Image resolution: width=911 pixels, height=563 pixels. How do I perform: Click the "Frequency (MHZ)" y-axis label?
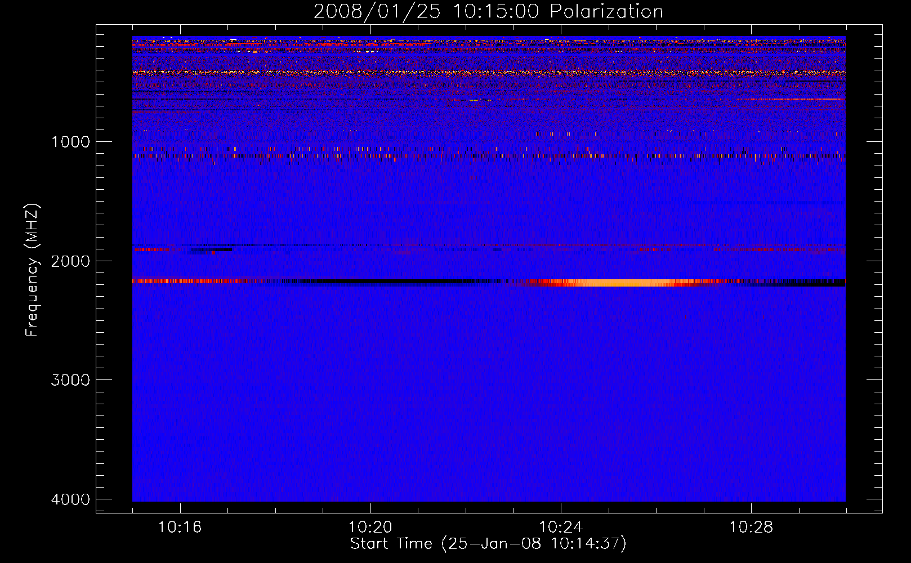(33, 270)
